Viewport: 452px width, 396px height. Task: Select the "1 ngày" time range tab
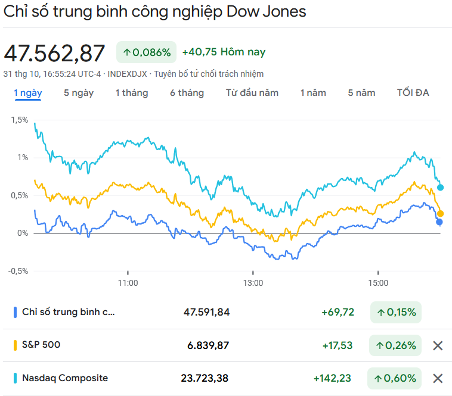tap(28, 93)
